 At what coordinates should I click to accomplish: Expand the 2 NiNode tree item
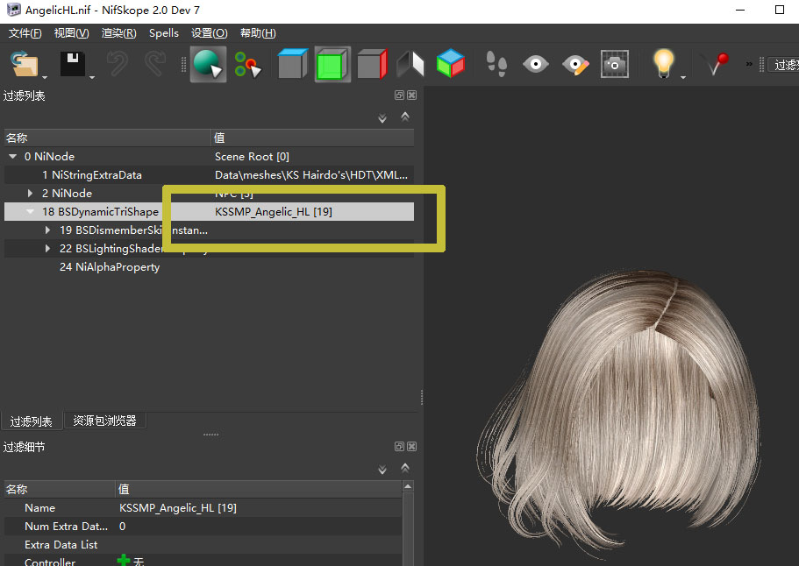pyautogui.click(x=30, y=194)
